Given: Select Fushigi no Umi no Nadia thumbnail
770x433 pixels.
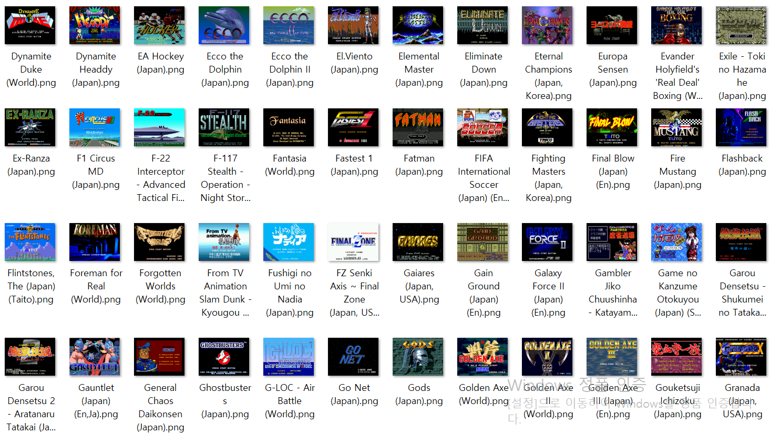Looking at the screenshot, I should 289,242.
